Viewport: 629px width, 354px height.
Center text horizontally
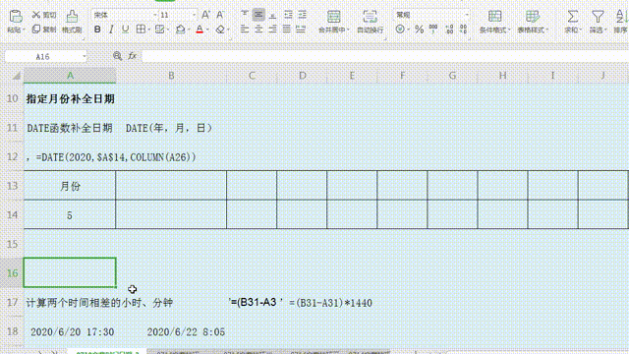pyautogui.click(x=258, y=29)
